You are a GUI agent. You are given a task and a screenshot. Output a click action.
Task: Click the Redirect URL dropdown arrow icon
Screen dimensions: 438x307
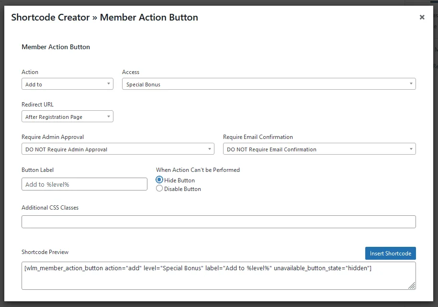pyautogui.click(x=109, y=116)
